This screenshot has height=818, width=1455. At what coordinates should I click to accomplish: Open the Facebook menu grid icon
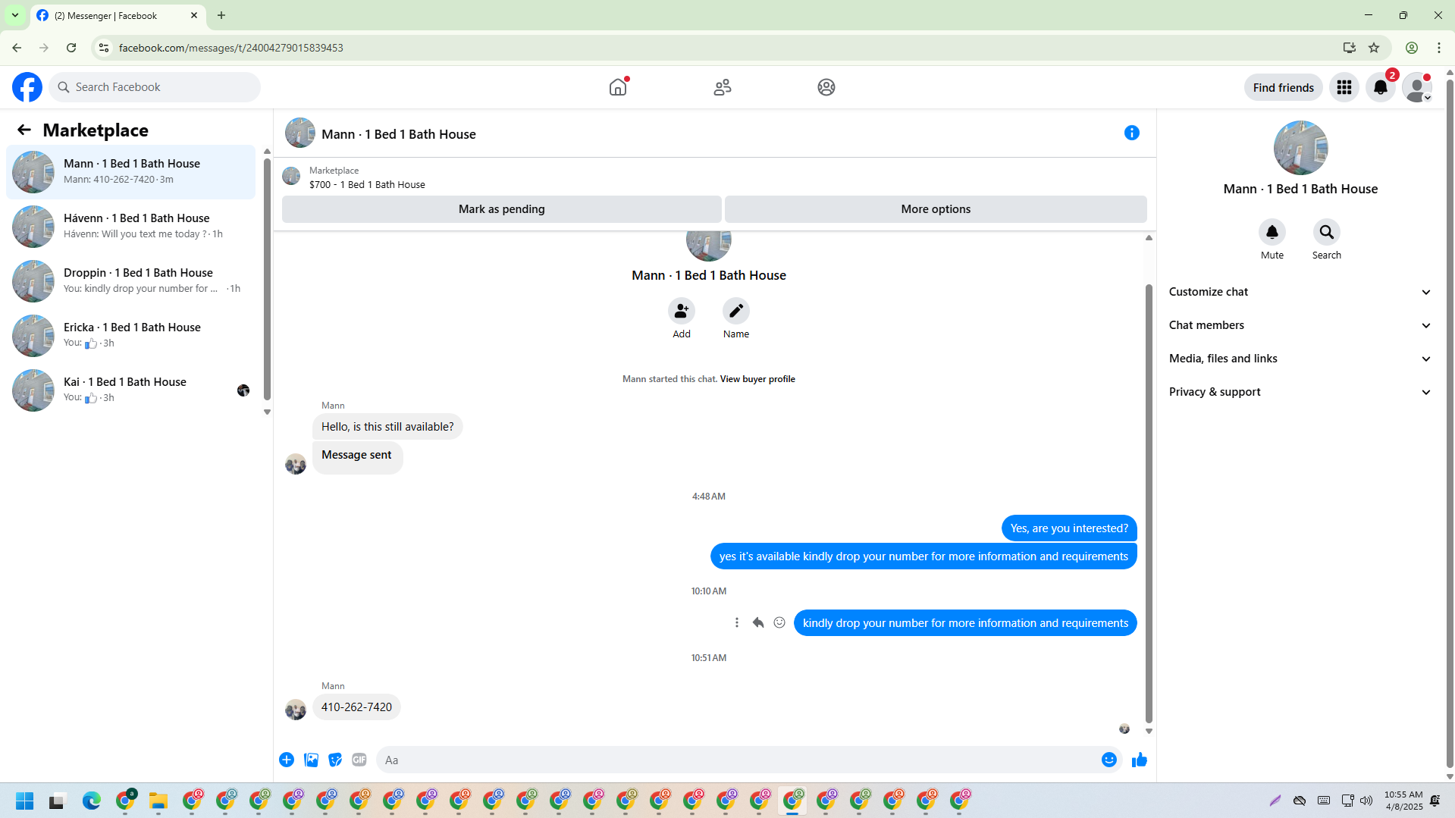(x=1344, y=87)
